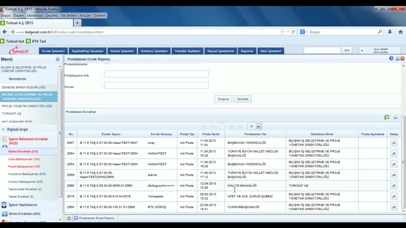Open detail magnifier for CUMHURBAŞKANLIĞI row
Image resolution: width=406 pixels, height=228 pixels.
pos(394,207)
